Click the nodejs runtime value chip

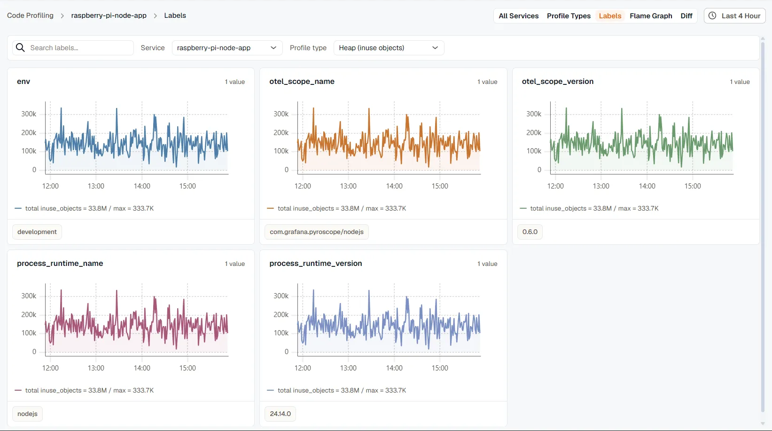click(x=27, y=414)
